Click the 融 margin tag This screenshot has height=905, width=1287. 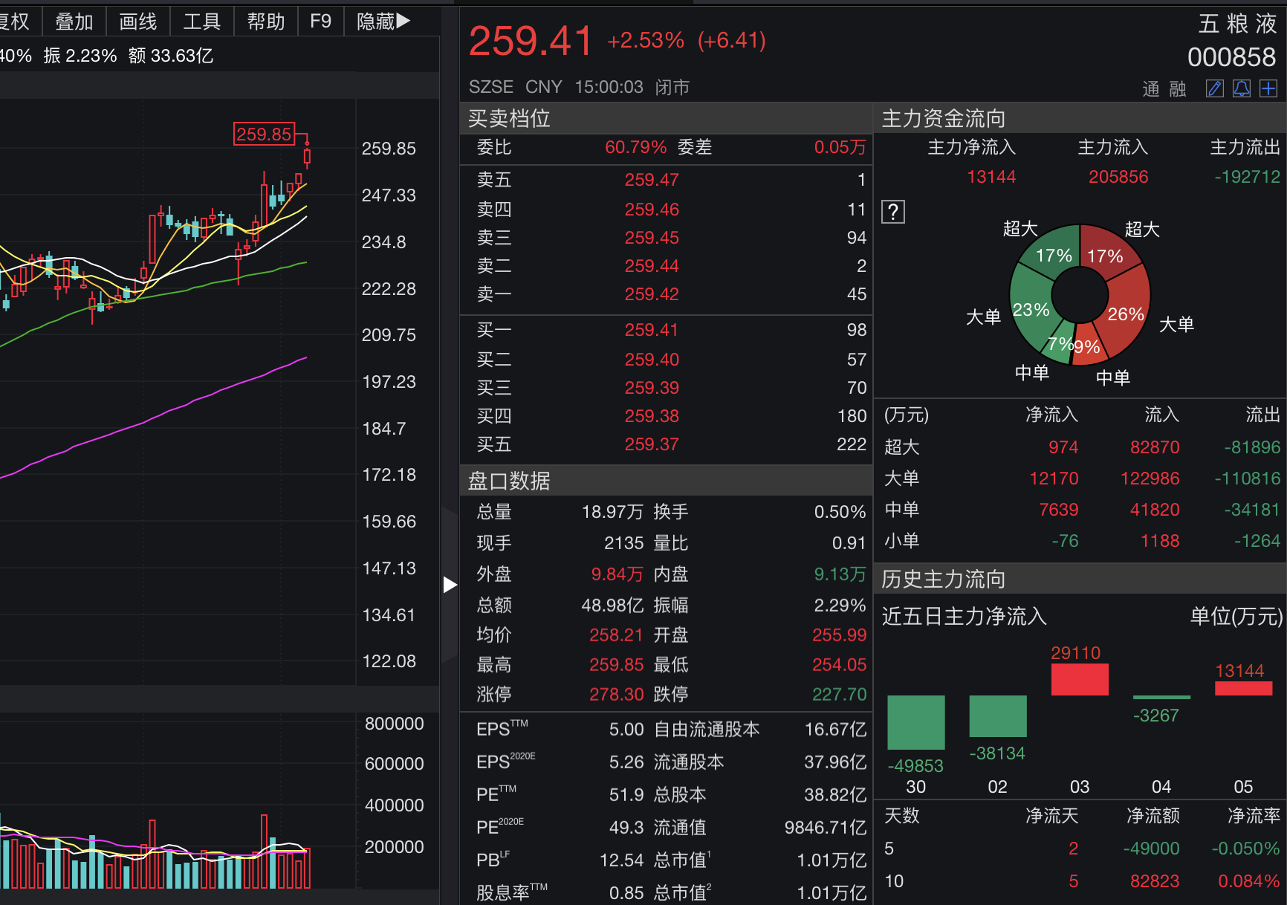[1178, 90]
